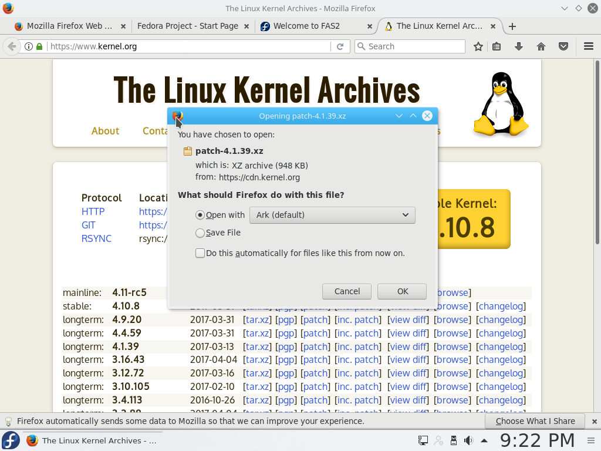
Task: Click the Firefox back arrow button
Action: 12,46
